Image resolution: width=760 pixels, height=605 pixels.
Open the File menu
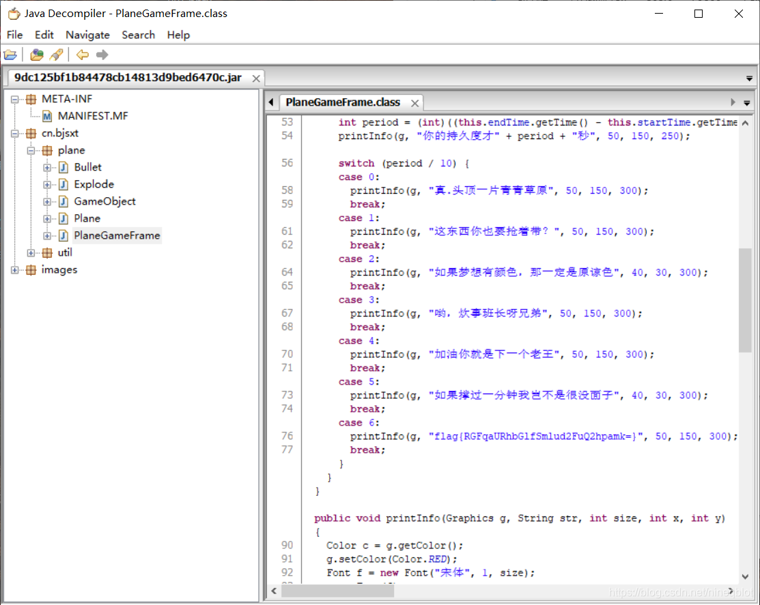[14, 35]
